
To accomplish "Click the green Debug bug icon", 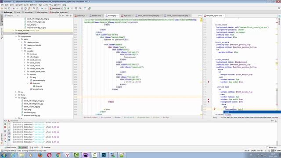I will click(68, 8).
